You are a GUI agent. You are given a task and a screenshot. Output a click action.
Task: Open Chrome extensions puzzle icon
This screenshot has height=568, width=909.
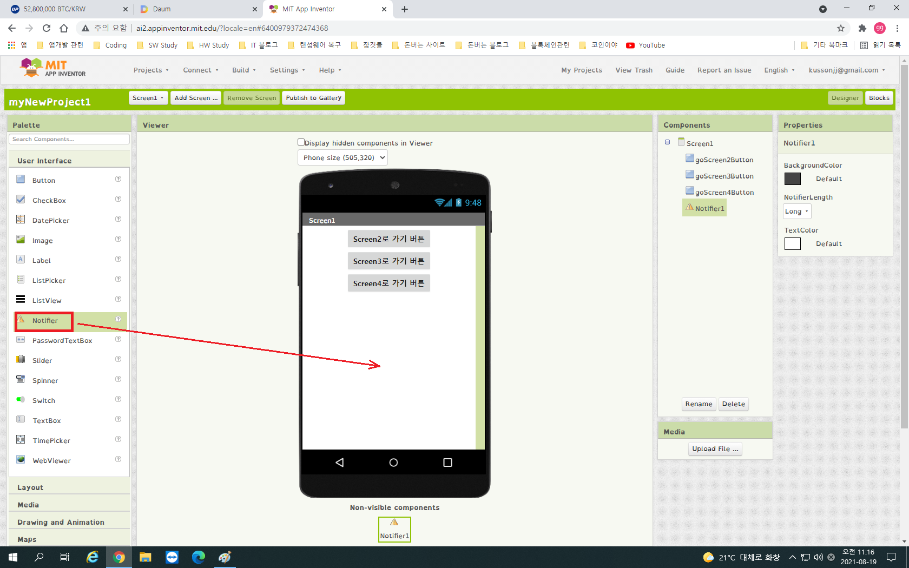coord(862,28)
